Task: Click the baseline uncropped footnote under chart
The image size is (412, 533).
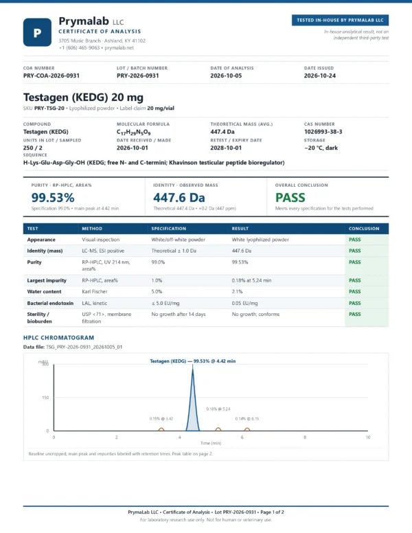Action: (x=121, y=454)
